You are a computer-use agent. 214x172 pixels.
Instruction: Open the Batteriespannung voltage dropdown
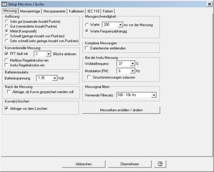[55, 78]
